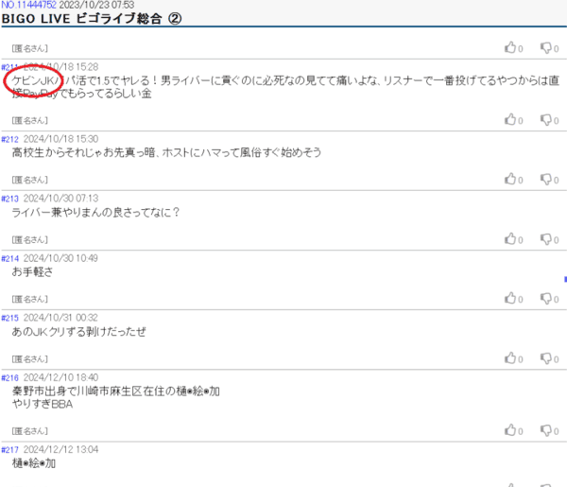Tap the thumbs-down for post #214 お手軽さ
The image size is (567, 487).
pos(545,299)
